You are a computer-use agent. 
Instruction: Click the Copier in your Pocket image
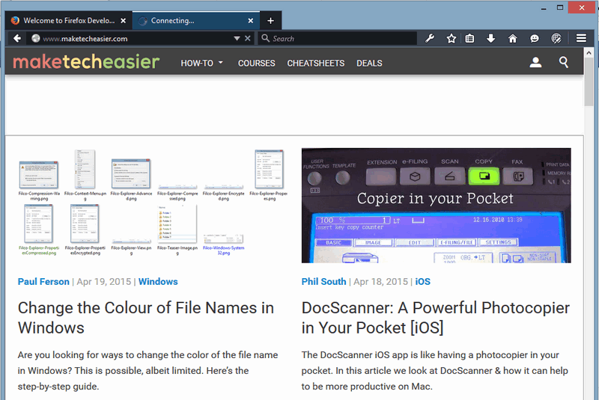[437, 205]
